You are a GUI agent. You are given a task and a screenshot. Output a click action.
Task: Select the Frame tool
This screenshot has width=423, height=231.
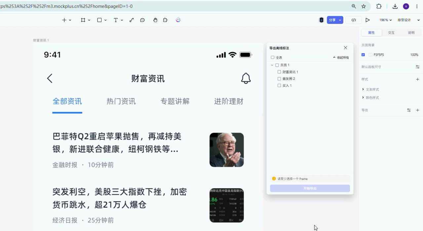83,20
